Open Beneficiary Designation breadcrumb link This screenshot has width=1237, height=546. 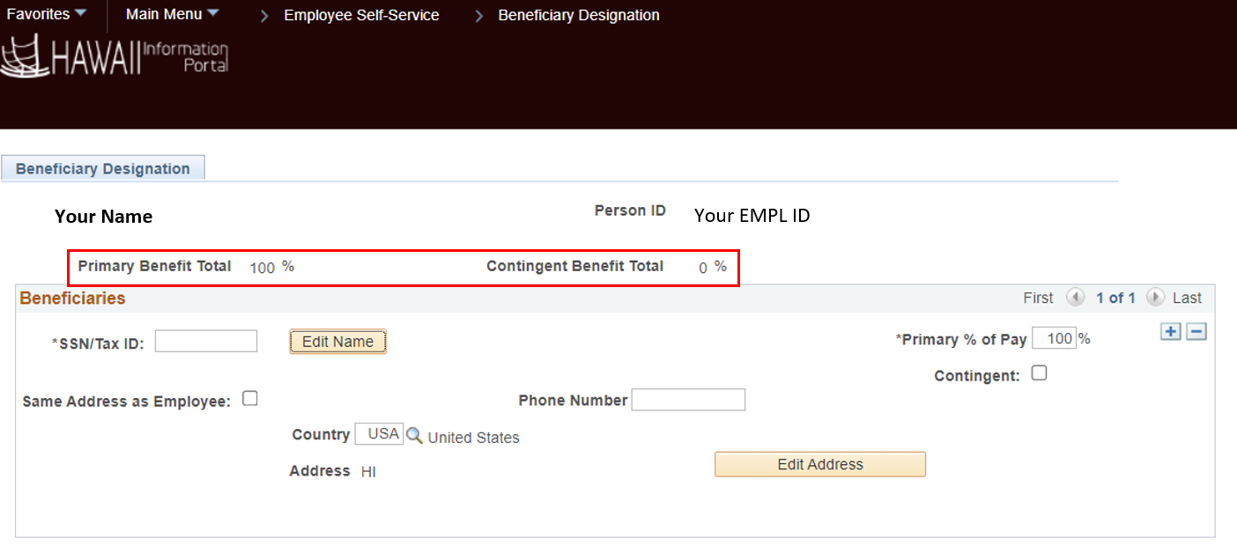tap(579, 15)
